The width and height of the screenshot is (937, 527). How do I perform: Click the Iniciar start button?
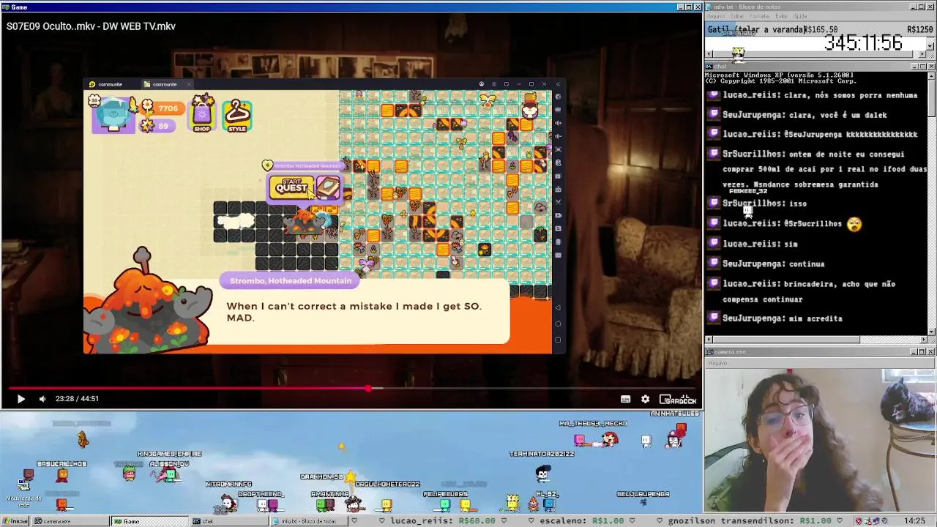[15, 521]
